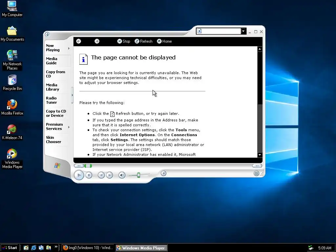Launch K-Meleon 74 from desktop

click(12, 132)
